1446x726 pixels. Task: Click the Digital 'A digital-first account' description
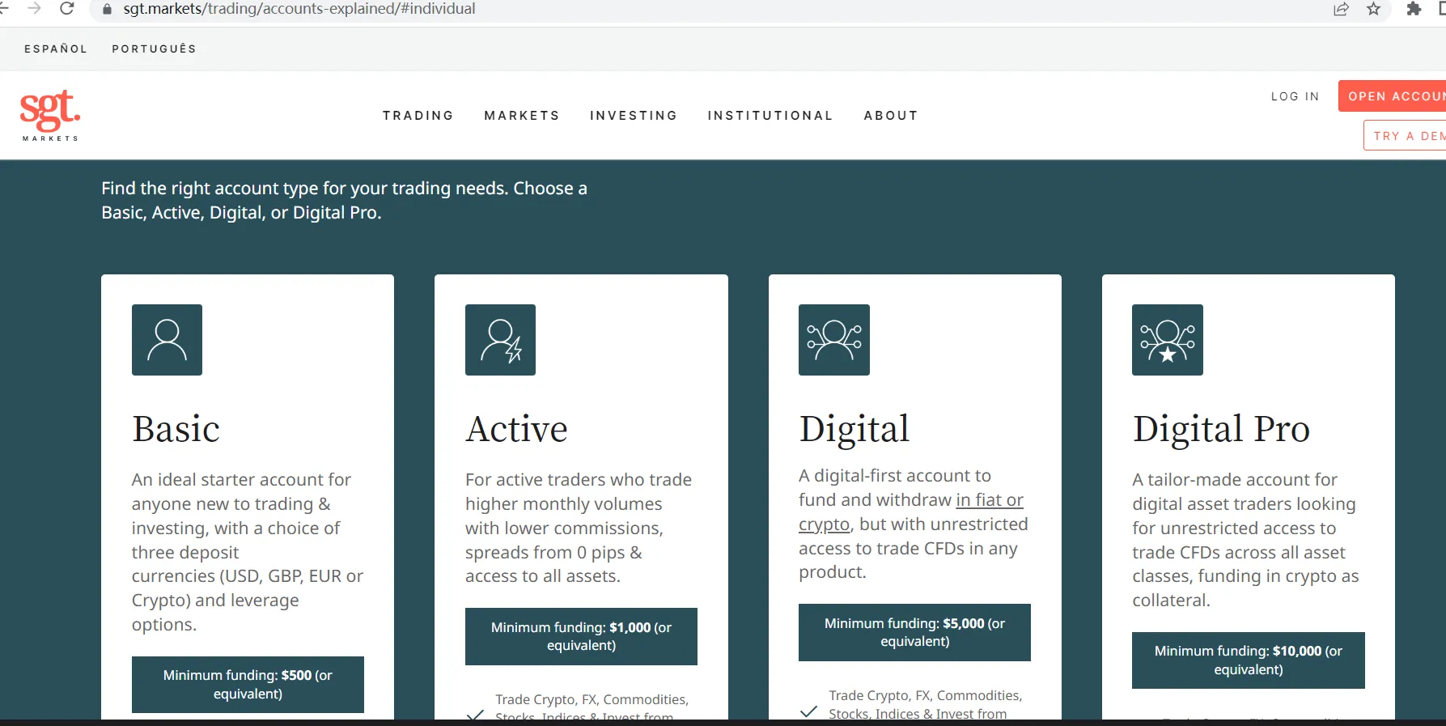click(x=914, y=524)
